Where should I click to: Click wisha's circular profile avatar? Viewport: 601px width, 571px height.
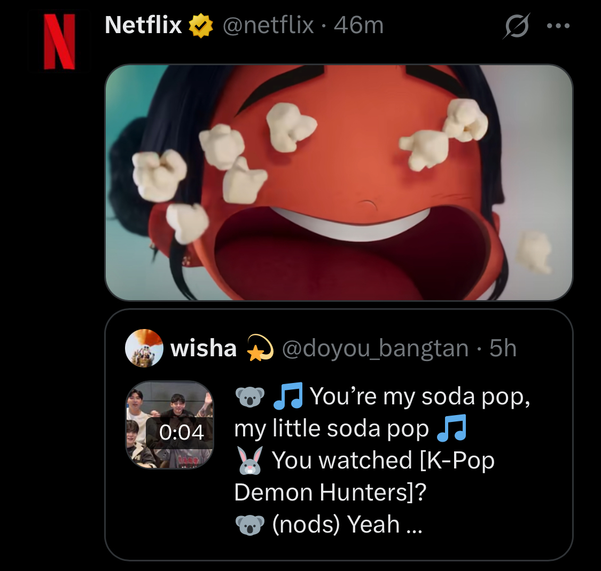pyautogui.click(x=143, y=348)
